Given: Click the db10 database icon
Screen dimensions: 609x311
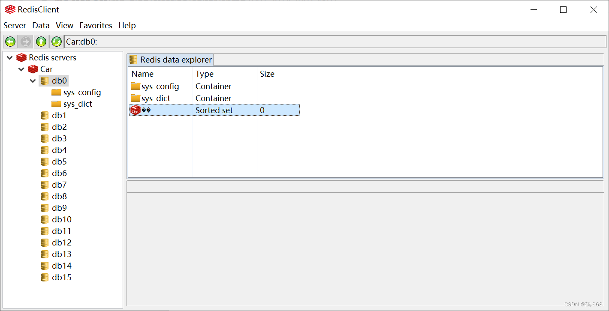Looking at the screenshot, I should (x=45, y=219).
